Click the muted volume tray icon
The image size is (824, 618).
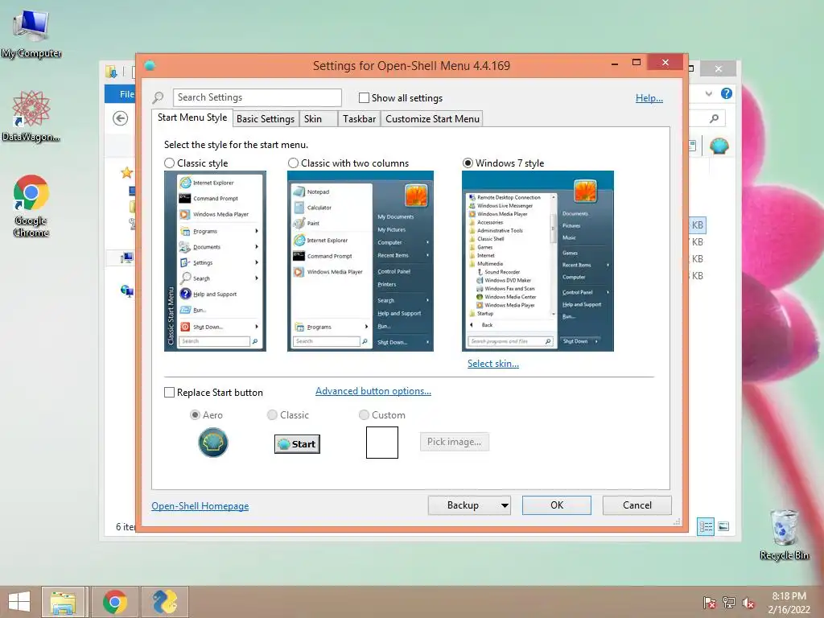click(748, 603)
